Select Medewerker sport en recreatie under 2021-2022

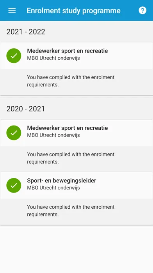click(x=68, y=51)
